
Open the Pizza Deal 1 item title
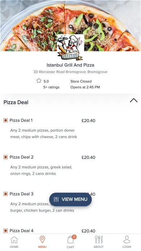21,120
